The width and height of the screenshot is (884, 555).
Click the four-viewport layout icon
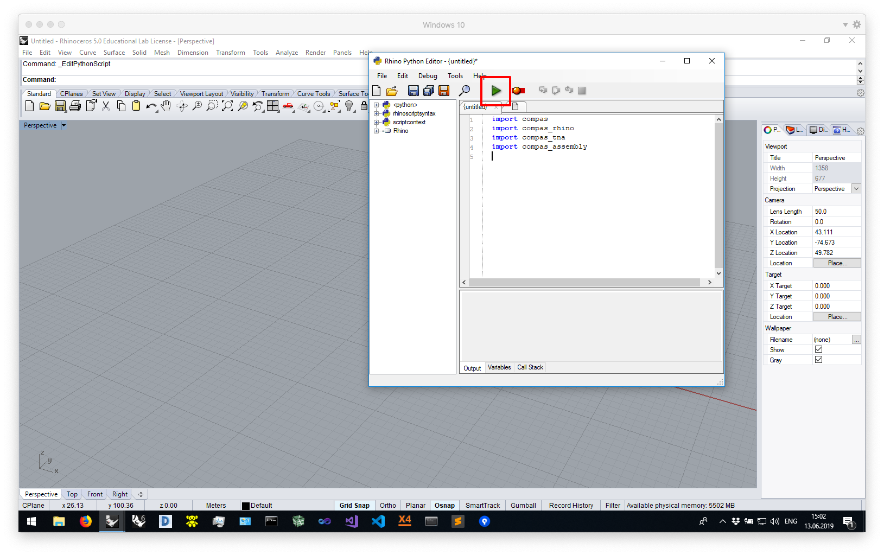point(273,106)
